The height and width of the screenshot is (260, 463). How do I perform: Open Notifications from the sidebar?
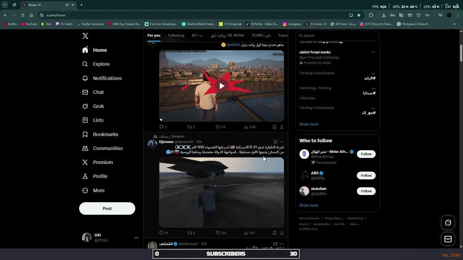[x=102, y=78]
